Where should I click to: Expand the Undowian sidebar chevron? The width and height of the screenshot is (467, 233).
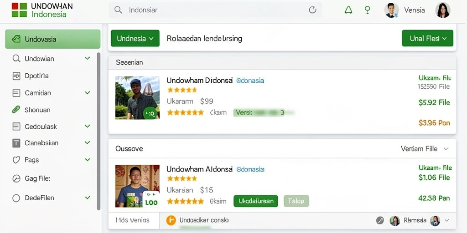click(87, 58)
